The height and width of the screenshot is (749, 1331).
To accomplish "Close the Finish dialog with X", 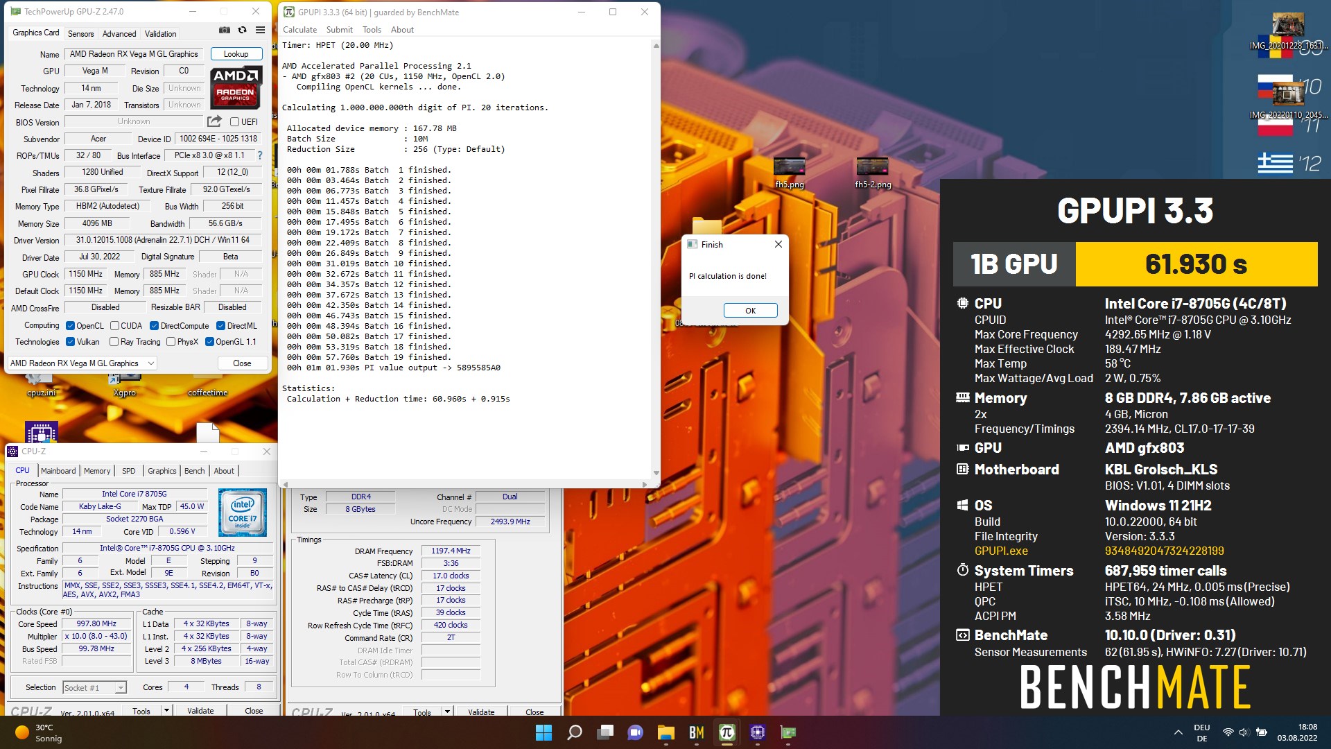I will 778,244.
